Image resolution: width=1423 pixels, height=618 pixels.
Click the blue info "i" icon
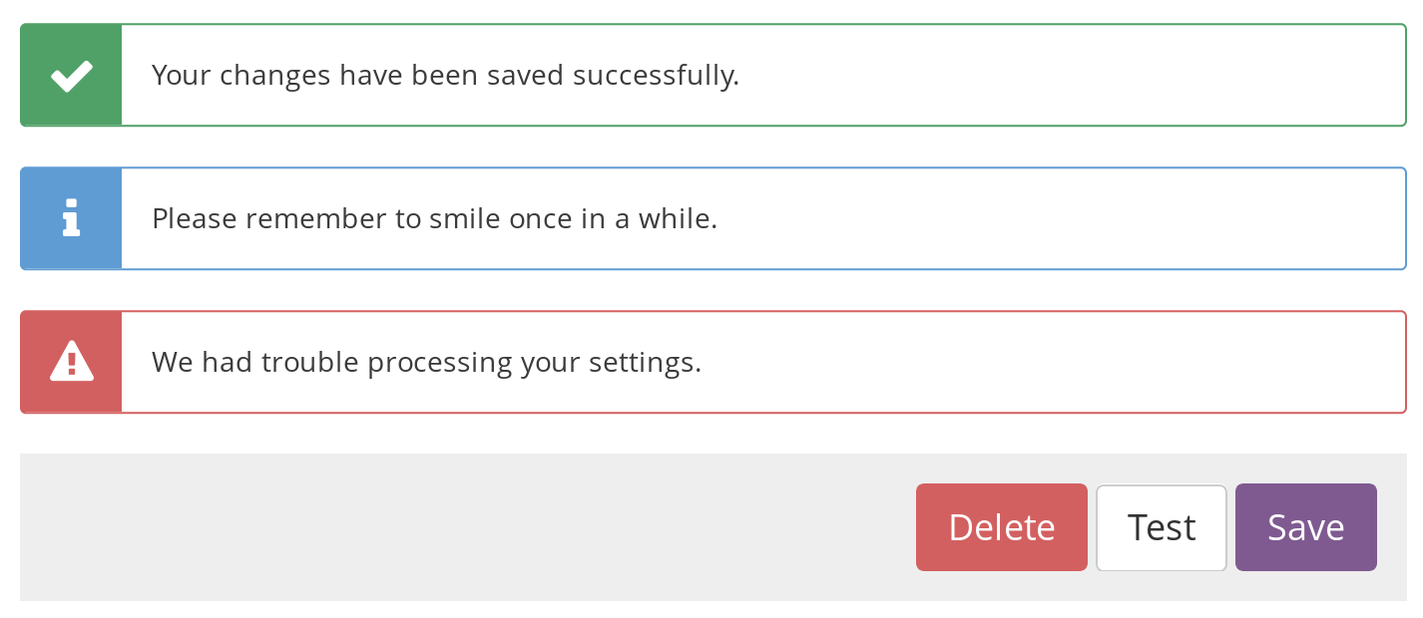point(71,218)
